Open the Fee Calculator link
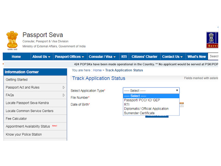Viewport: 221px width, 166px height. click(x=35, y=119)
